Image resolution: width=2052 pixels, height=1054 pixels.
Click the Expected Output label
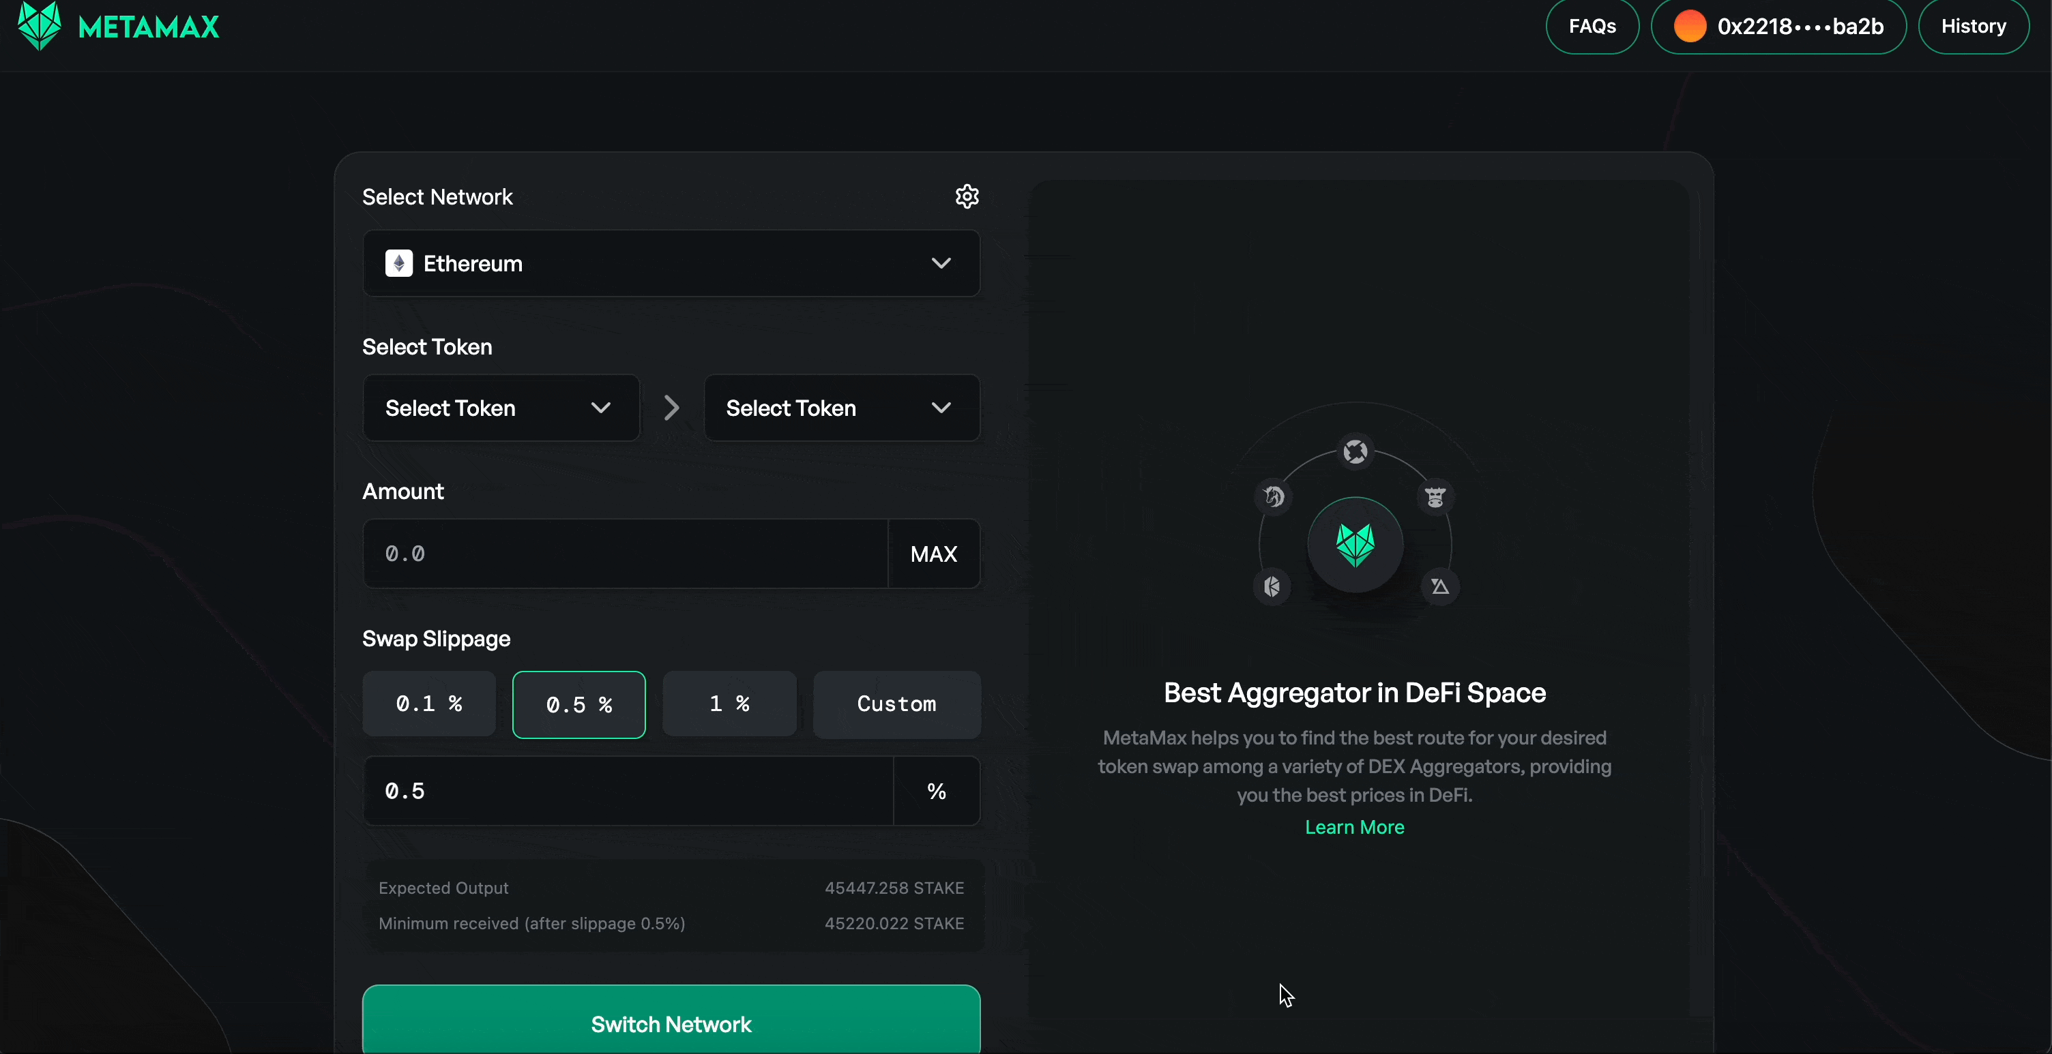point(443,888)
